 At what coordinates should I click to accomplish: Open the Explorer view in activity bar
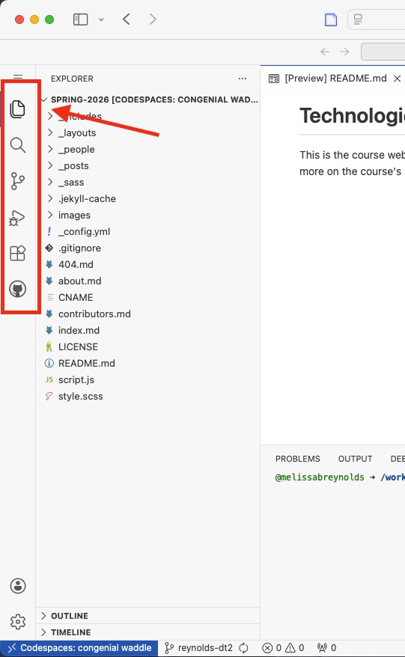click(18, 109)
